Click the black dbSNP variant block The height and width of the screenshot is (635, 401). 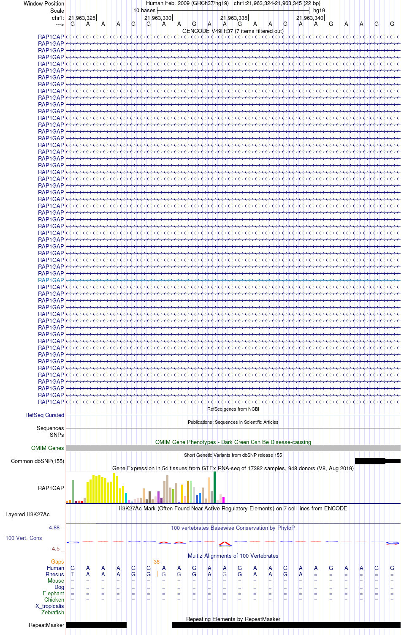370,461
